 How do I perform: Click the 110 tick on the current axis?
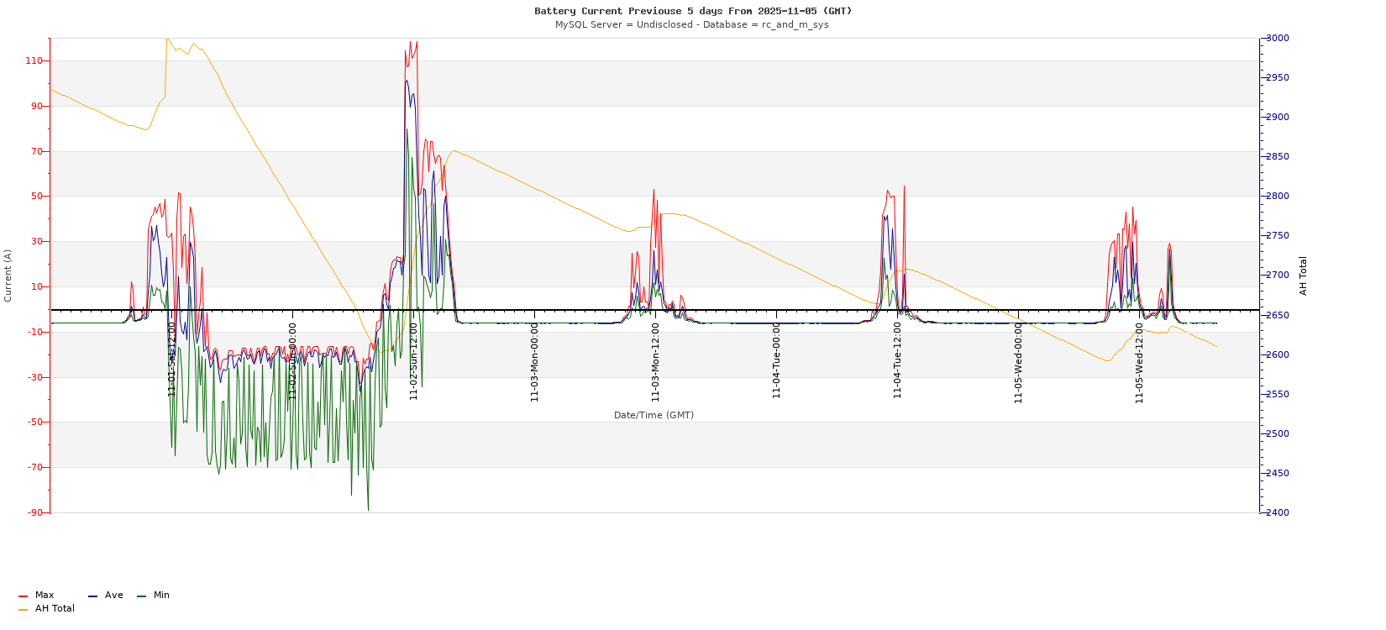[34, 61]
